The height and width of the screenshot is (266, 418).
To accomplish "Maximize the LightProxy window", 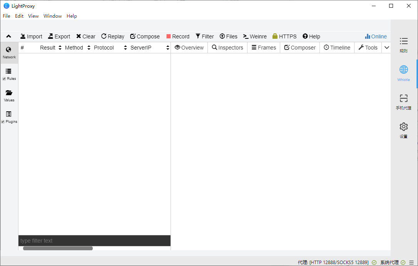I will click(391, 6).
